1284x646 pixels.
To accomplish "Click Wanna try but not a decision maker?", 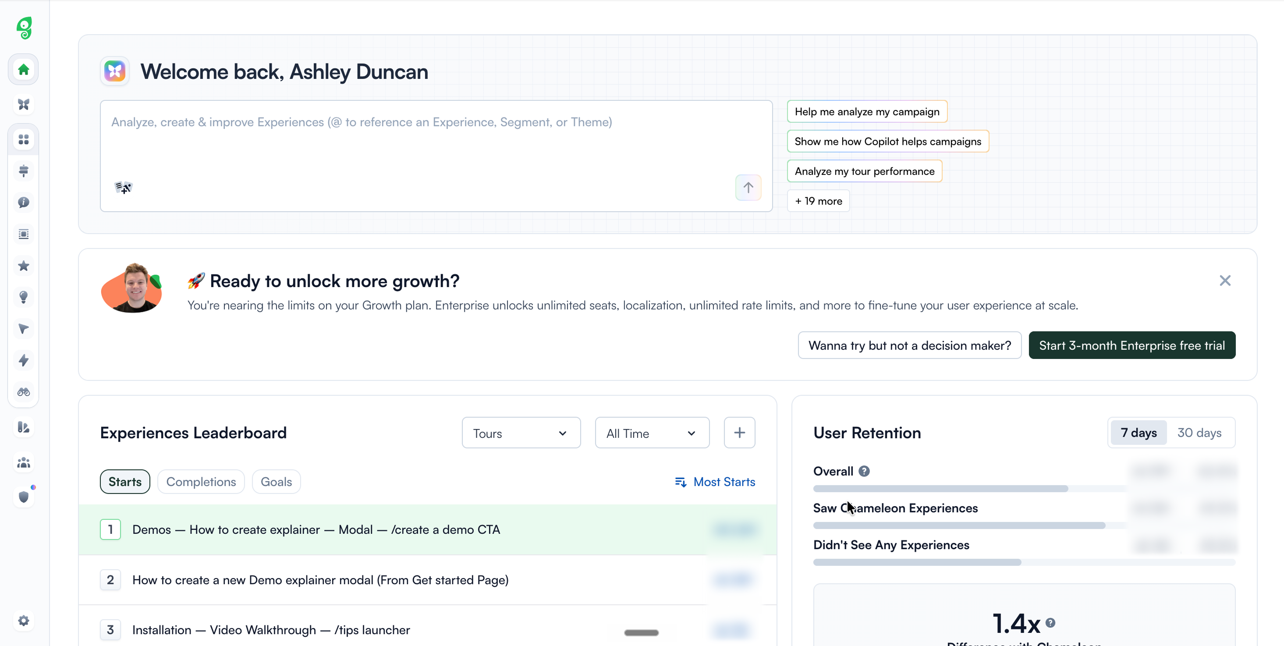I will pos(909,345).
